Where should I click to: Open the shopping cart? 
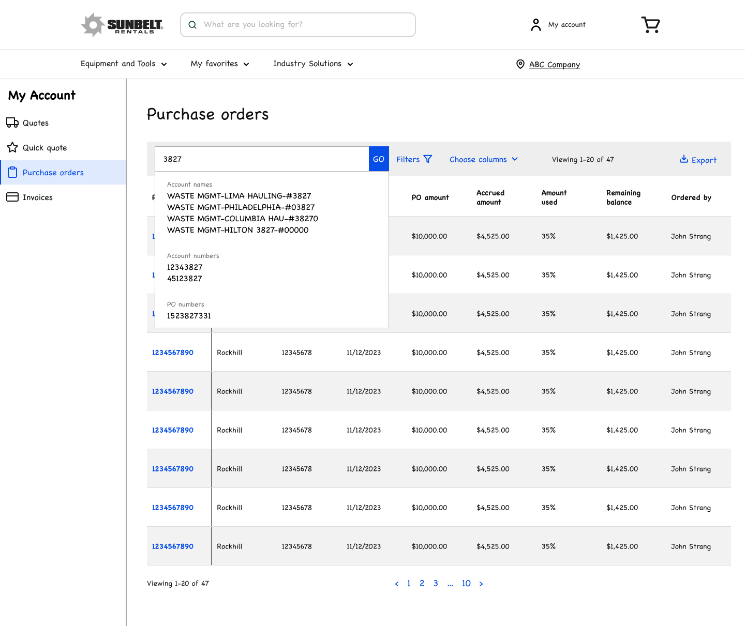click(650, 25)
